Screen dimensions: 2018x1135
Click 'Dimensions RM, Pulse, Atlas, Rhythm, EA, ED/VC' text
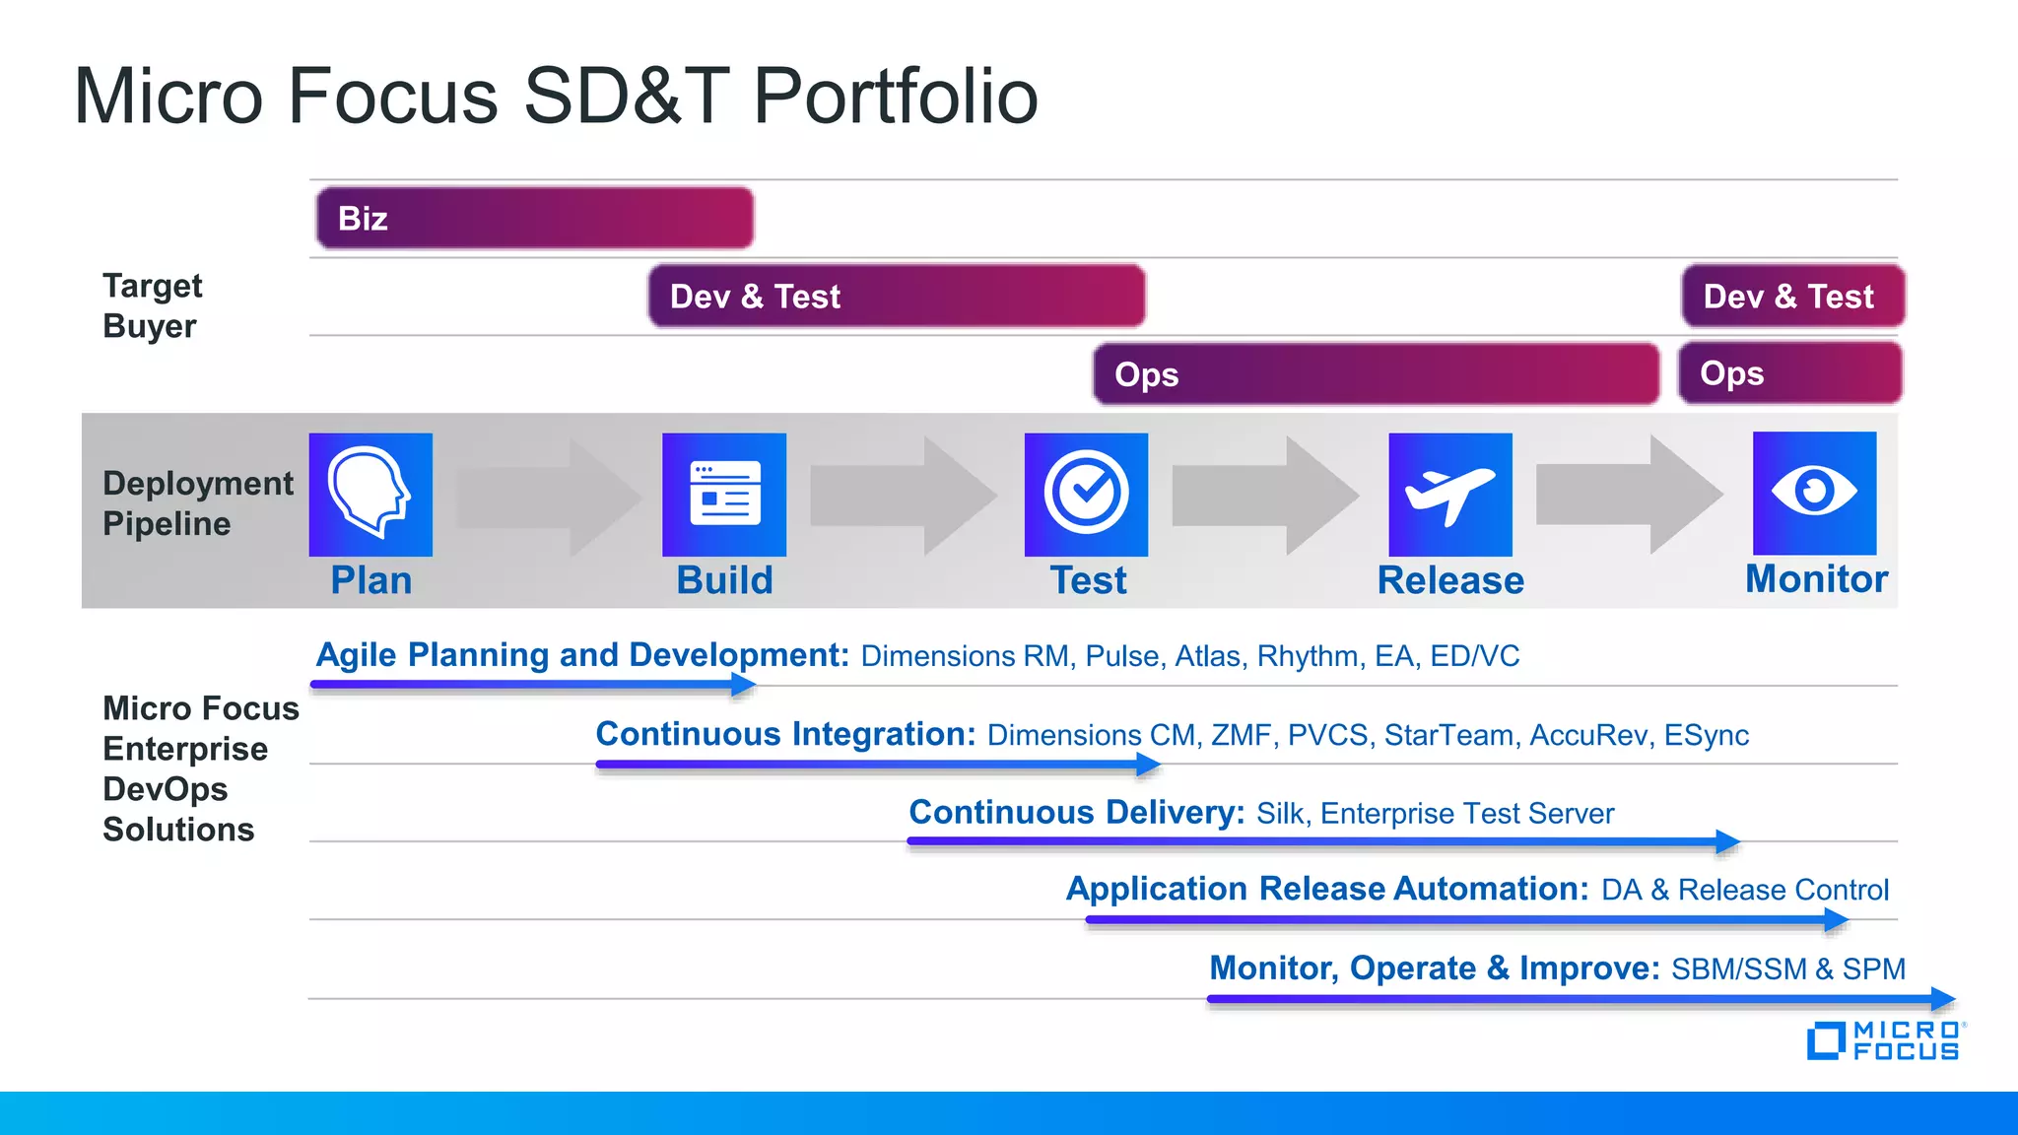1190,656
